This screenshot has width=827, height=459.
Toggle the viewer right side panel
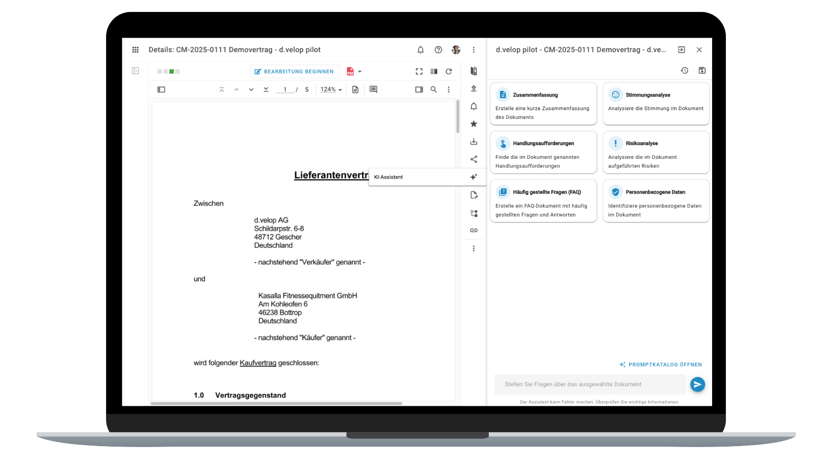click(x=419, y=90)
